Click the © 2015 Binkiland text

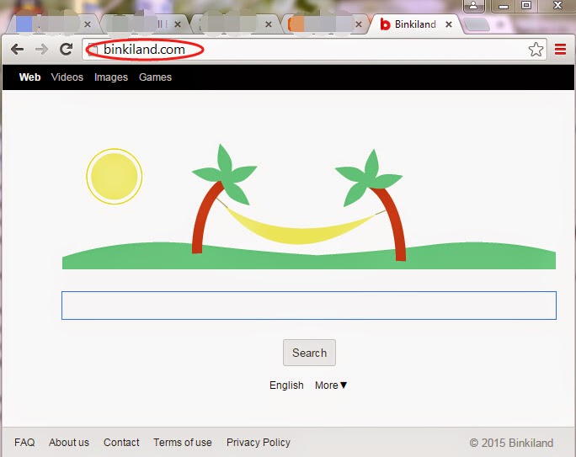coord(511,443)
